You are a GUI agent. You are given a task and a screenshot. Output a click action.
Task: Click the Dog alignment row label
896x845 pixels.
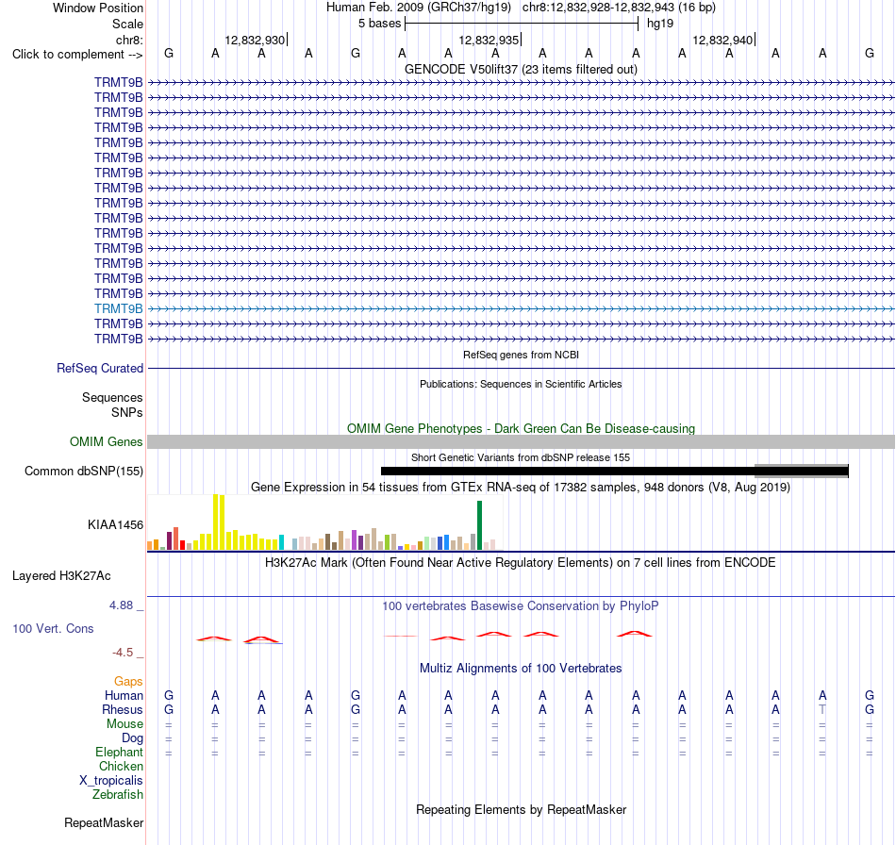pos(132,738)
